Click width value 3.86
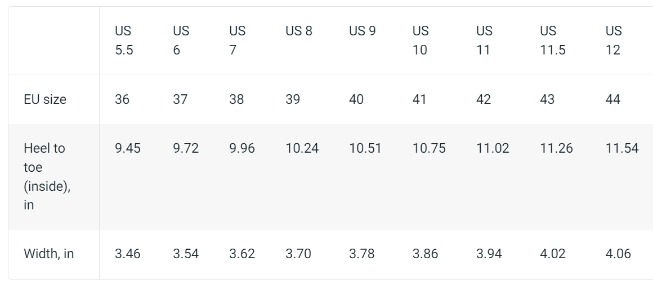Screen dimensions: 653x302 tap(426, 254)
